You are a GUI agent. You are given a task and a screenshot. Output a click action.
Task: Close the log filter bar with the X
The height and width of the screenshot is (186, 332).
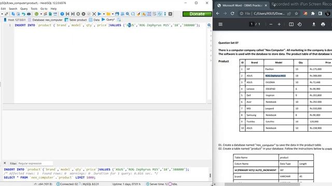tap(5, 163)
